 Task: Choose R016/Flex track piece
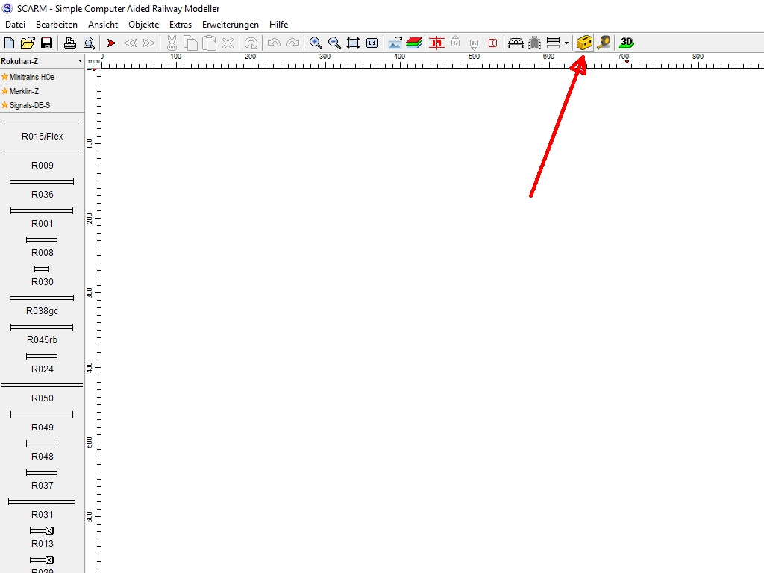coord(42,137)
